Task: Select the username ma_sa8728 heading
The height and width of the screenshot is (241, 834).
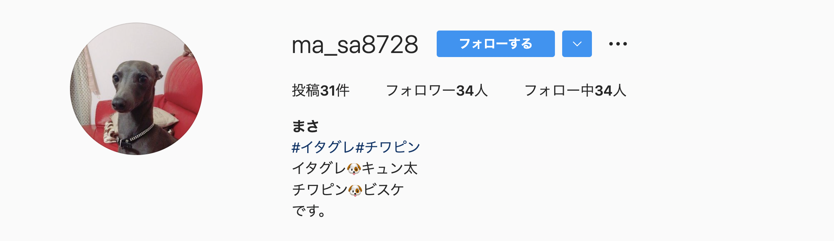Action: pyautogui.click(x=355, y=44)
